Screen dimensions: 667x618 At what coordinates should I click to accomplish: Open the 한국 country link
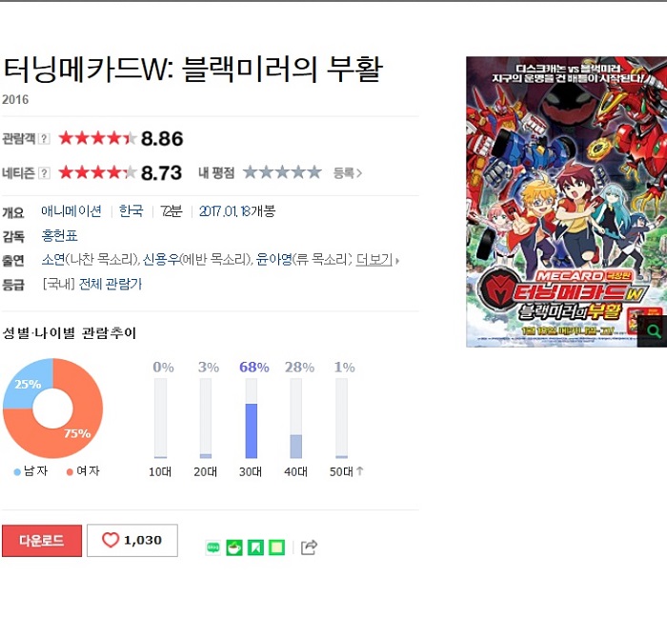131,211
